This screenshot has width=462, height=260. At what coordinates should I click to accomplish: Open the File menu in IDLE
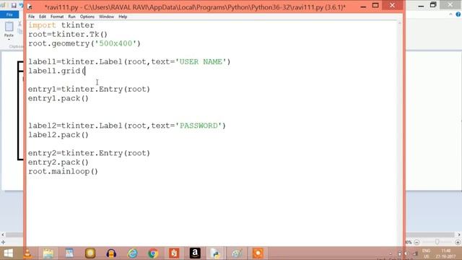coord(31,17)
